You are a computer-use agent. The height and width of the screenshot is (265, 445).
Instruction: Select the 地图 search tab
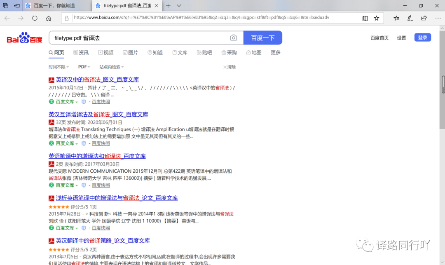click(254, 53)
